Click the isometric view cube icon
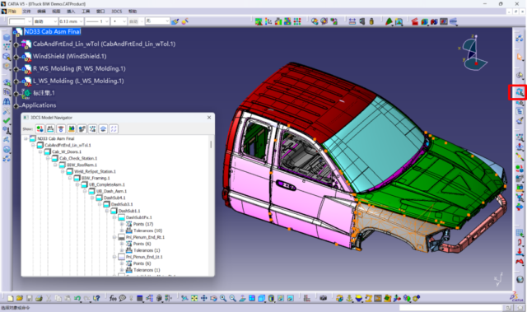The width and height of the screenshot is (527, 312). tap(262, 298)
